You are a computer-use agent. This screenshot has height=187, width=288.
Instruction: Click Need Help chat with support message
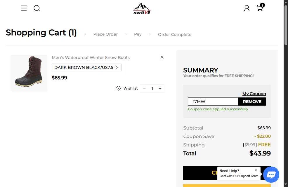pos(239,173)
